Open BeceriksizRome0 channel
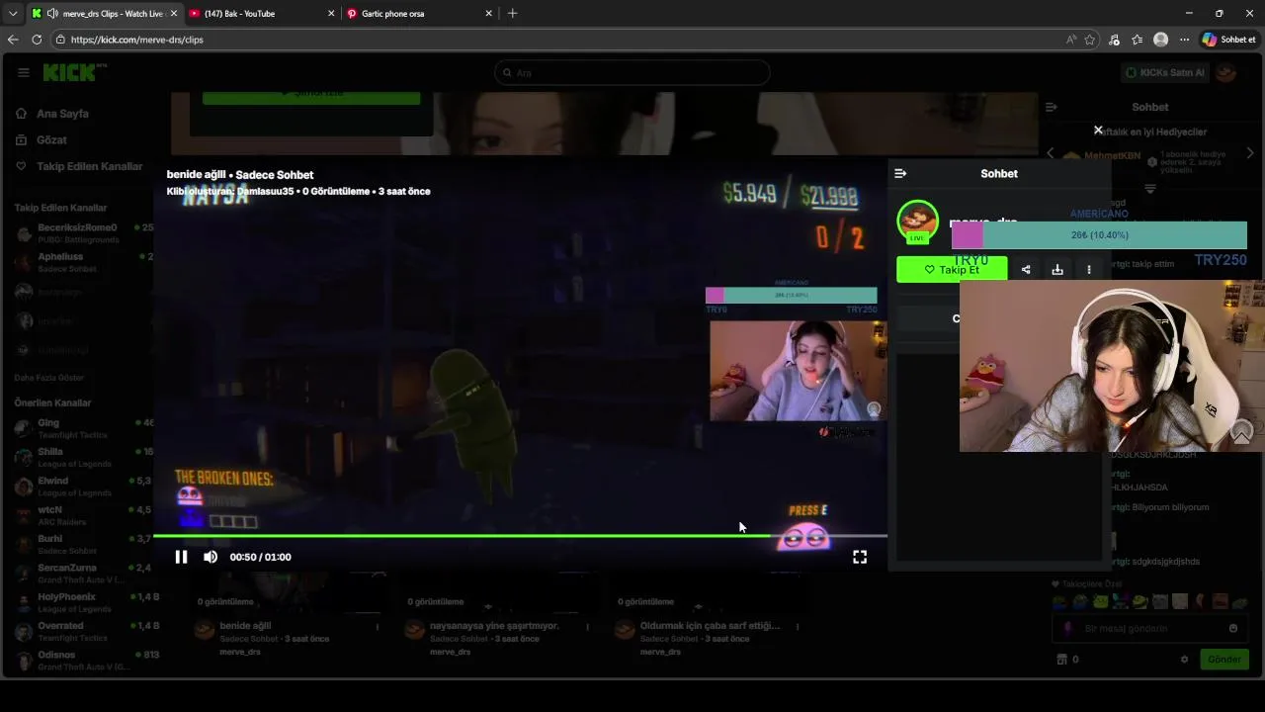This screenshot has width=1265, height=712. 84,233
